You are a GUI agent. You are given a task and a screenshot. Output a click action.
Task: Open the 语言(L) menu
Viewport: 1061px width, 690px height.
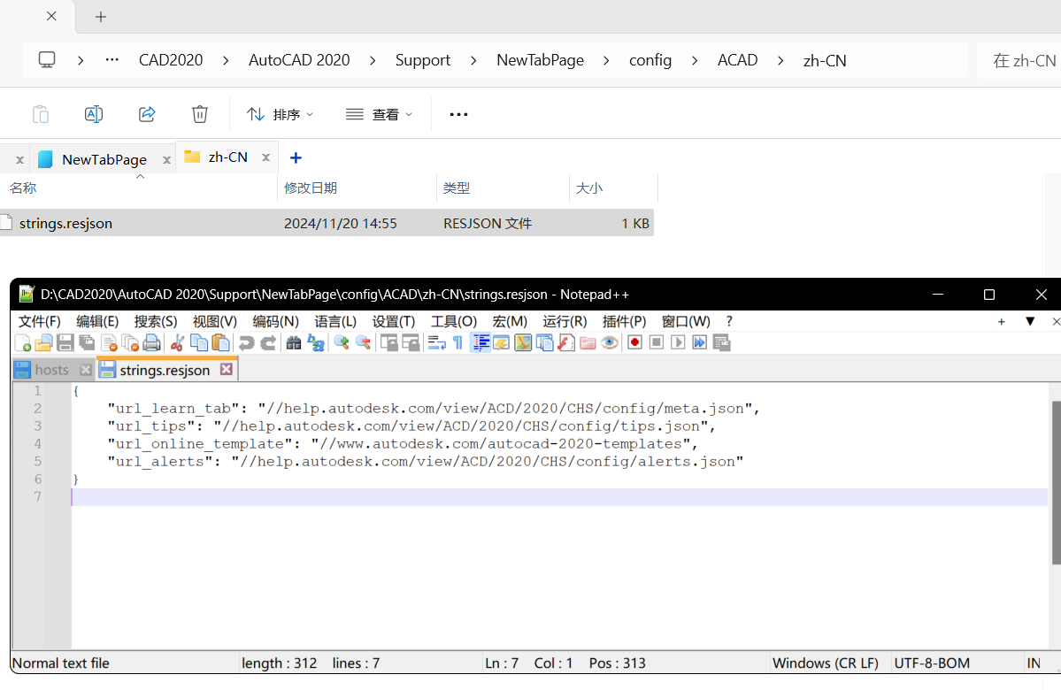click(x=334, y=321)
